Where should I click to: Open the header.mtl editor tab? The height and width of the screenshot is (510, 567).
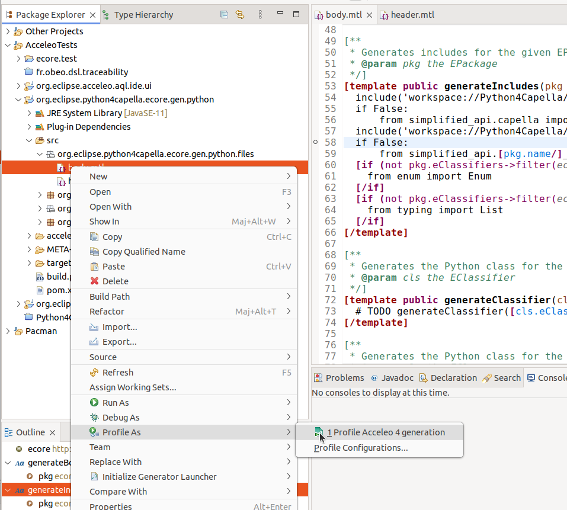412,15
